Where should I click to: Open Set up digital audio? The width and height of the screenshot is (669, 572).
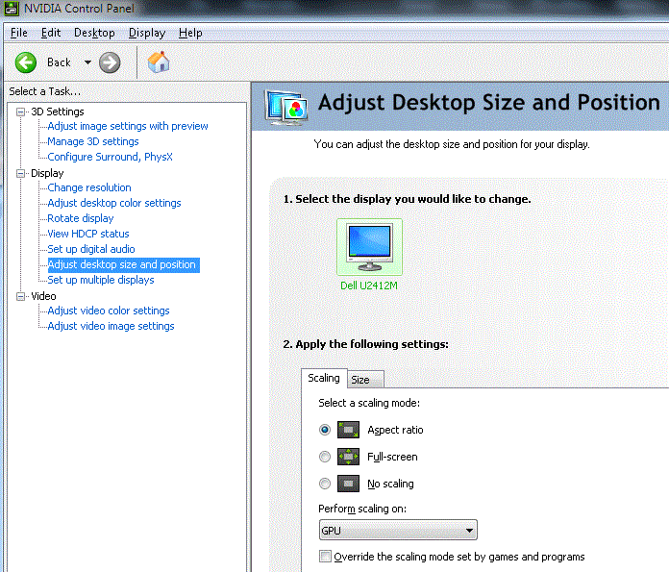point(91,249)
